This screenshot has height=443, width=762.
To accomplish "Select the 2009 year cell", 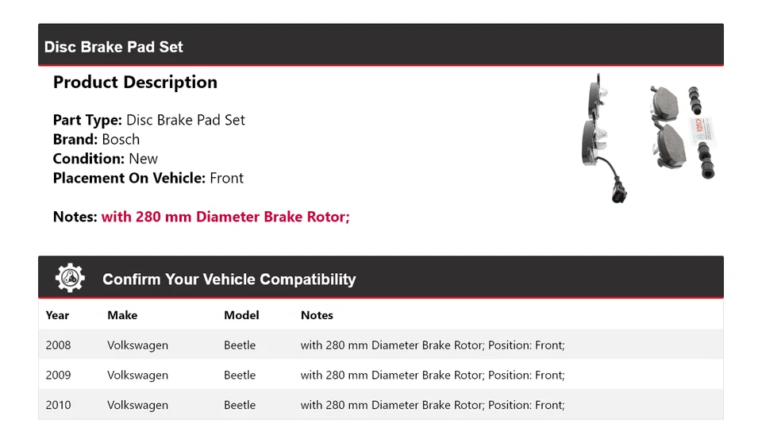I will point(58,375).
